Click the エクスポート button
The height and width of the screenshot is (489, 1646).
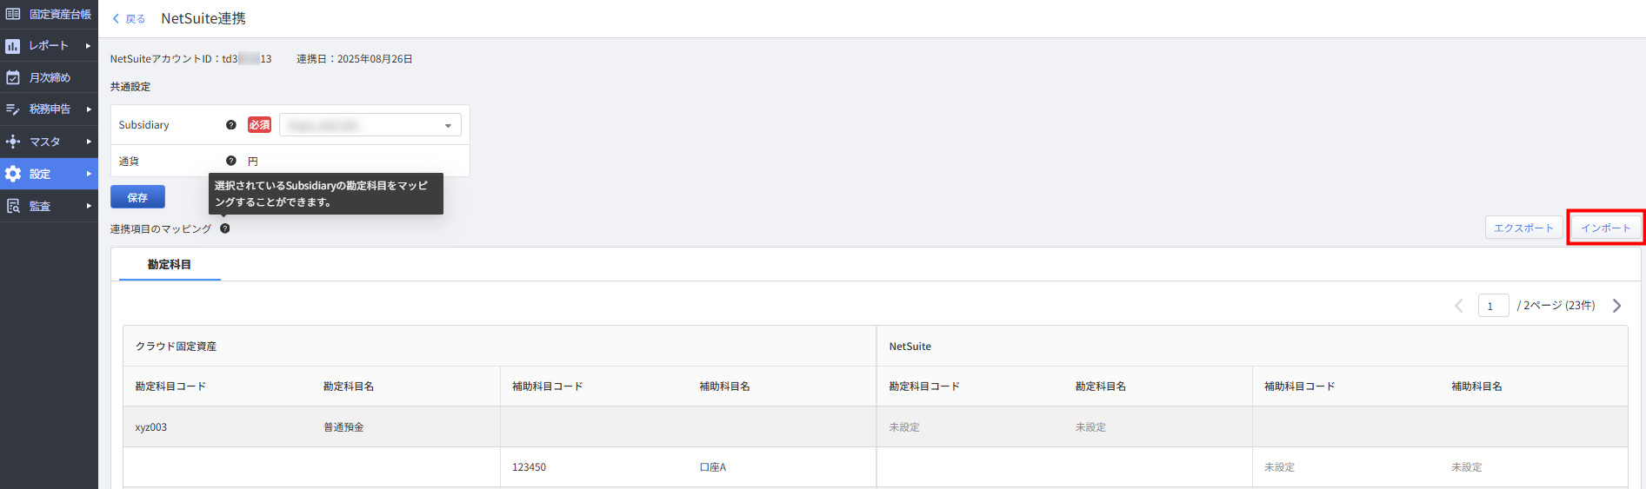click(x=1523, y=228)
